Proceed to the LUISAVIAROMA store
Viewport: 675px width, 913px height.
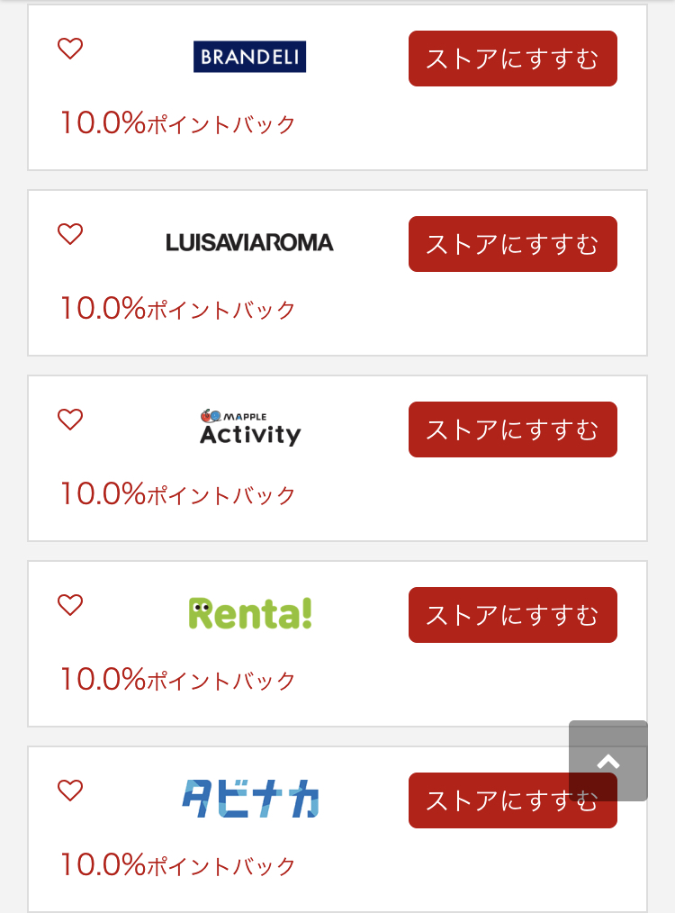point(513,244)
